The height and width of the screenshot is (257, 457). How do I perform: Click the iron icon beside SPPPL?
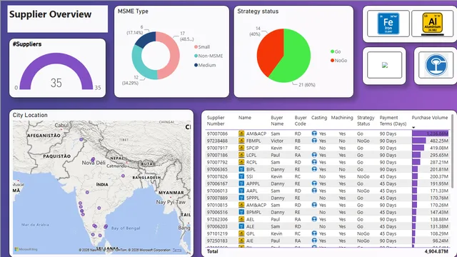coord(241,198)
